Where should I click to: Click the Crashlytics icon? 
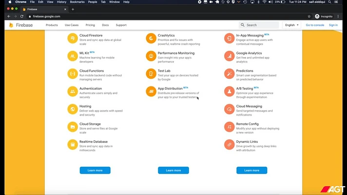151,39
